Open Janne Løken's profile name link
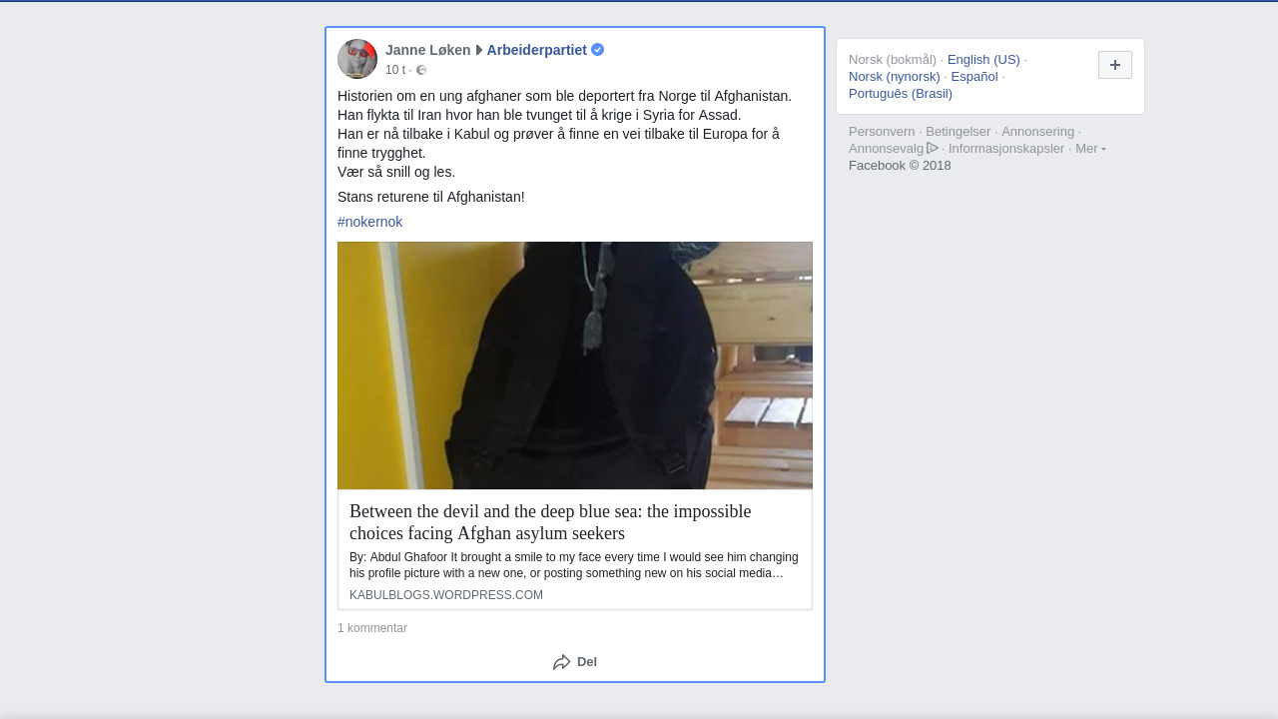The width and height of the screenshot is (1278, 719). tap(428, 50)
